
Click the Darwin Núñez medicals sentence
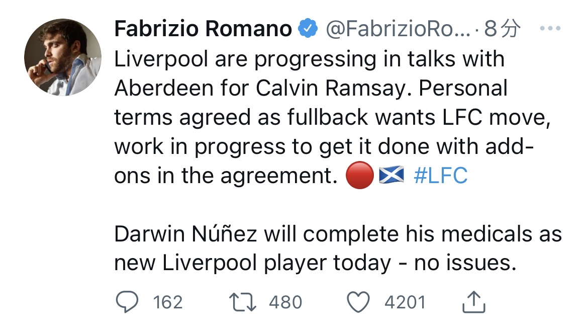[338, 249]
